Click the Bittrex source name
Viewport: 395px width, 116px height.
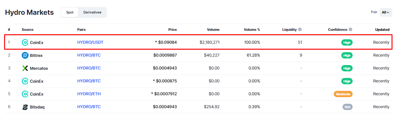36,55
